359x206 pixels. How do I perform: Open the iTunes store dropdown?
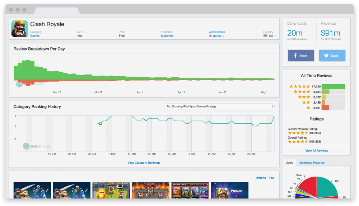(x=218, y=36)
